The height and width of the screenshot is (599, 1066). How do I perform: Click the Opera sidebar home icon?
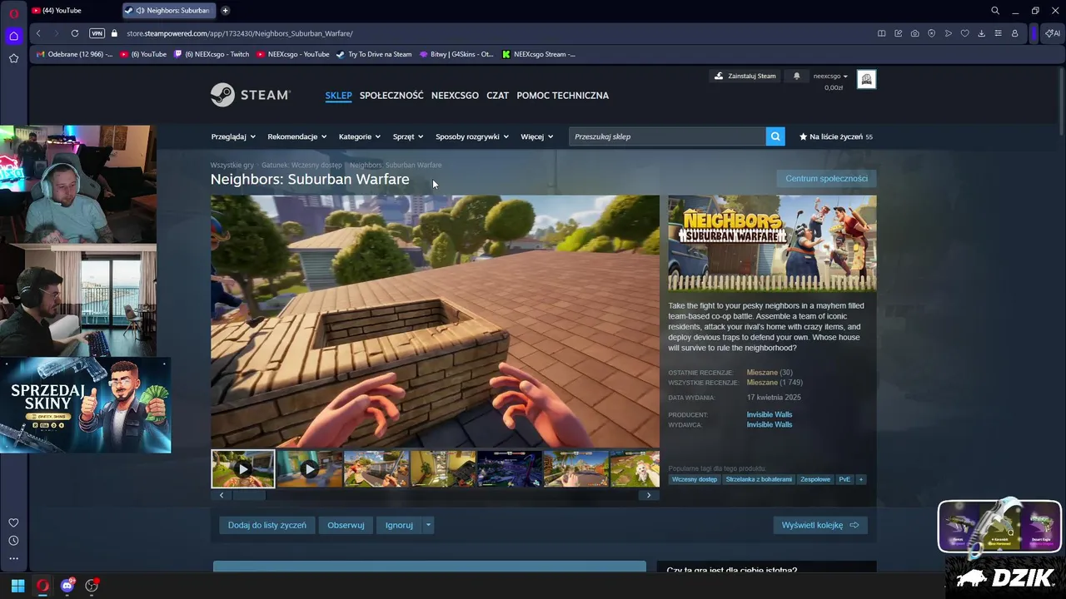(x=13, y=36)
